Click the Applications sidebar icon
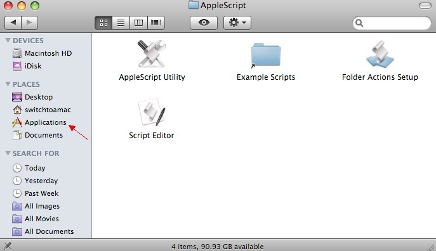Screen dimensions: 436x251 tap(17, 122)
